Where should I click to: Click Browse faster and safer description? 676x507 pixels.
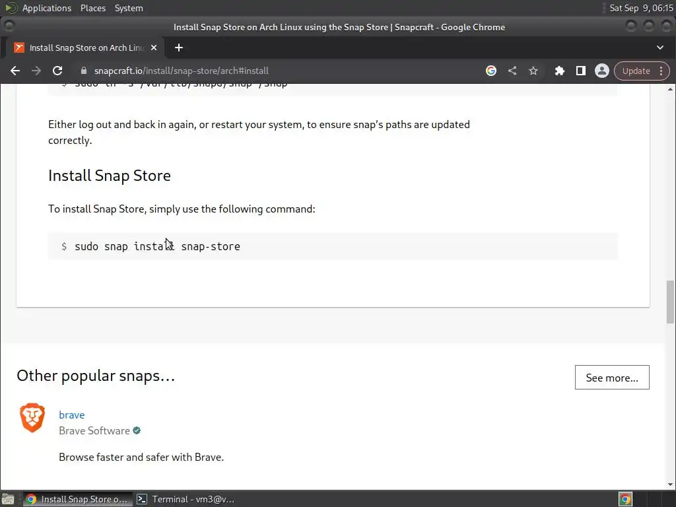coord(141,457)
